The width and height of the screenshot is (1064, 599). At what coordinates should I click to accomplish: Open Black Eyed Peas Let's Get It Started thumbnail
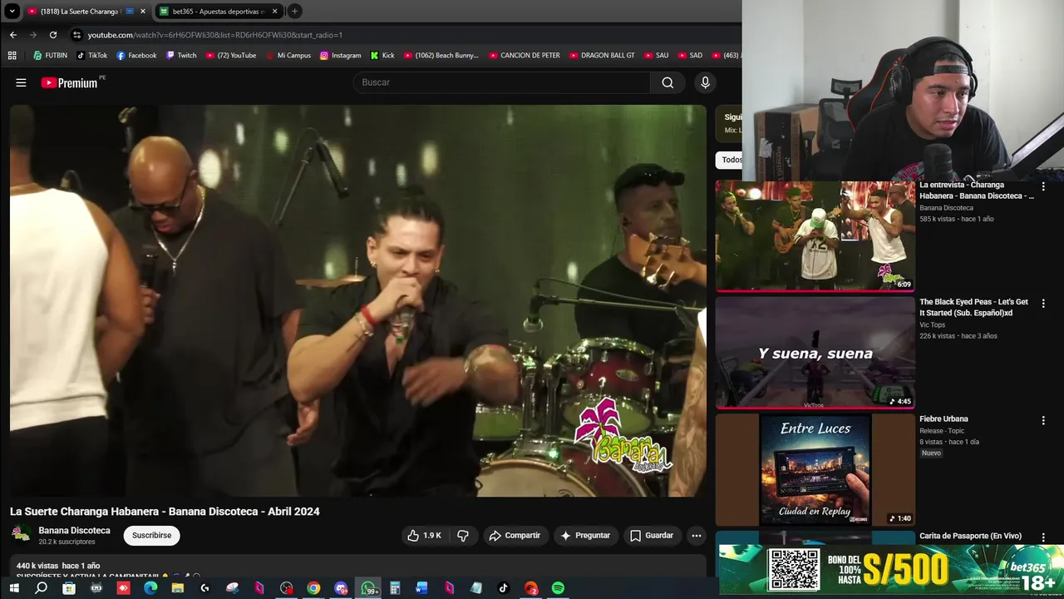point(815,353)
